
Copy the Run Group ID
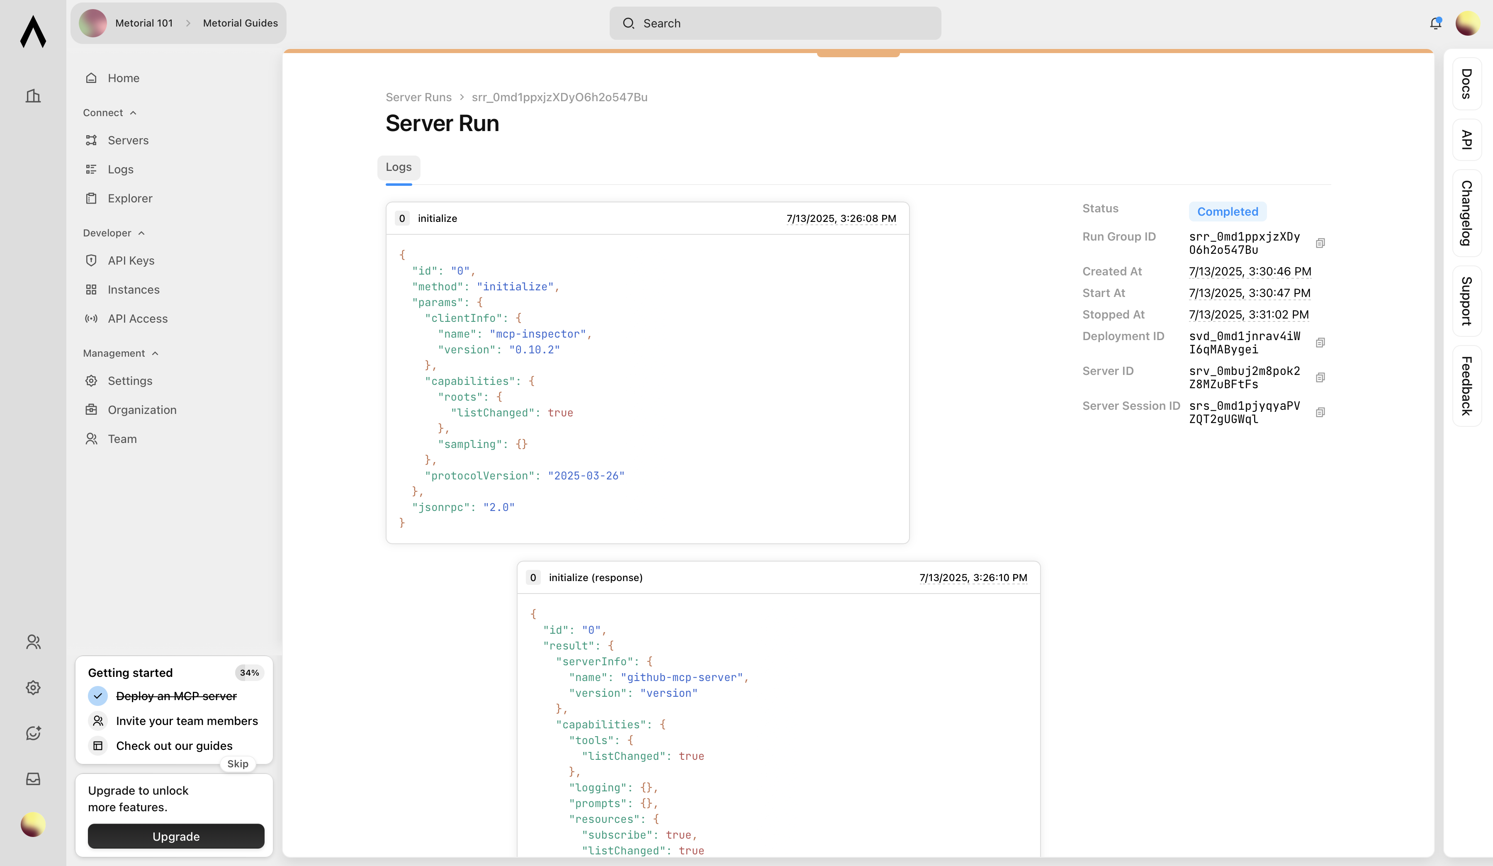(x=1320, y=243)
